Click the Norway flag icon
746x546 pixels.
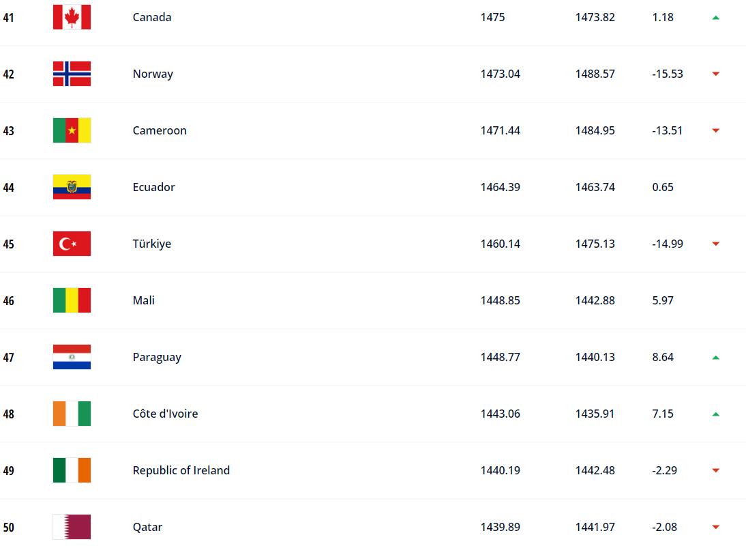pyautogui.click(x=72, y=74)
